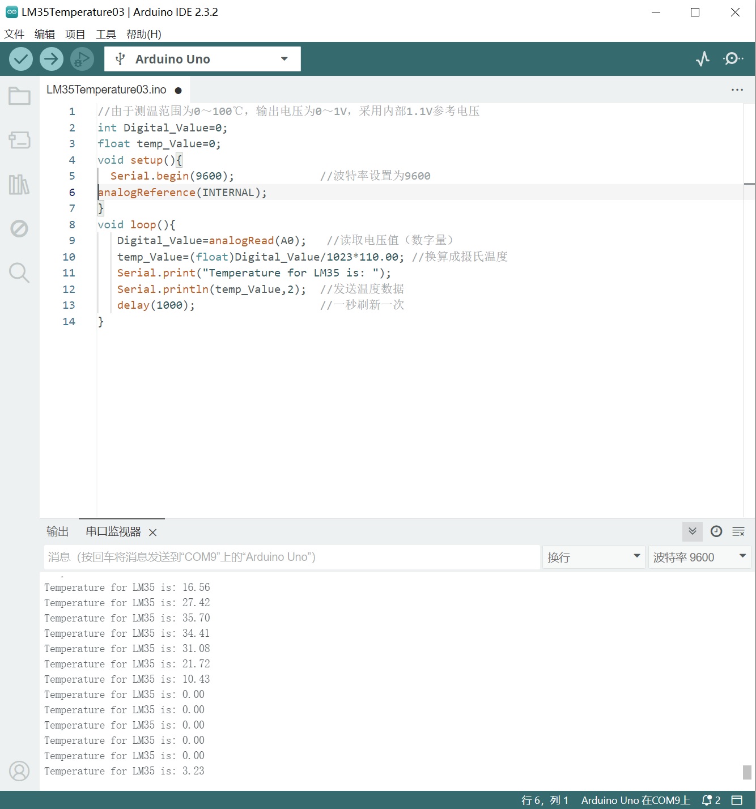Open the line ending dropdown showing 换行
Image resolution: width=756 pixels, height=809 pixels.
pyautogui.click(x=593, y=557)
